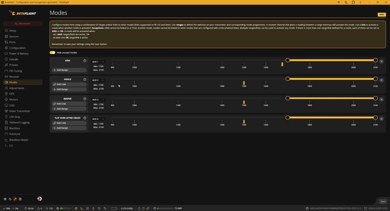Image resolution: width=390 pixels, height=211 pixels.
Task: Open help for Flip Over After Crash
Action: pyautogui.click(x=85, y=118)
